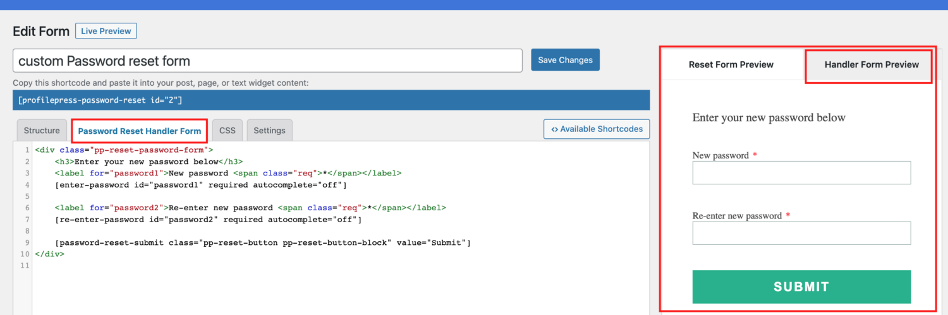Screen dimensions: 948x315
Task: Click the form title input field
Action: point(267,61)
